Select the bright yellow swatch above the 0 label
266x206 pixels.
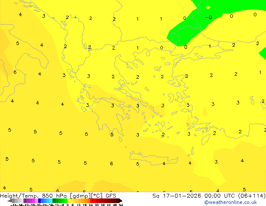tap(68, 201)
